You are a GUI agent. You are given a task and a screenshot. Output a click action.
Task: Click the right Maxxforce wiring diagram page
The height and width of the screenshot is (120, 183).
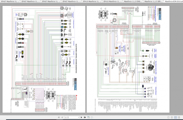point(128,59)
